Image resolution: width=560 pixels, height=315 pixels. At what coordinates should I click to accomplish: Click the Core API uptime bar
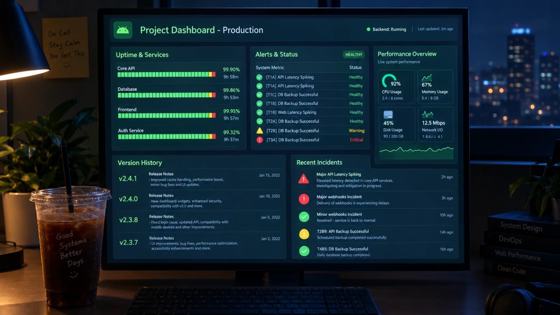point(167,75)
